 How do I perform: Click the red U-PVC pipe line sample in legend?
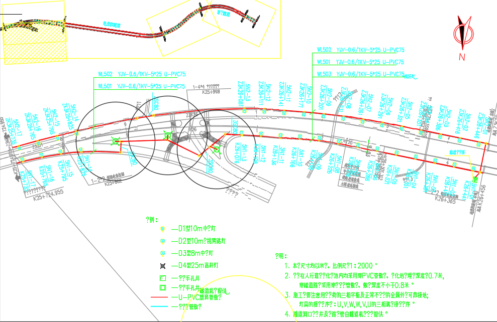click(x=160, y=297)
